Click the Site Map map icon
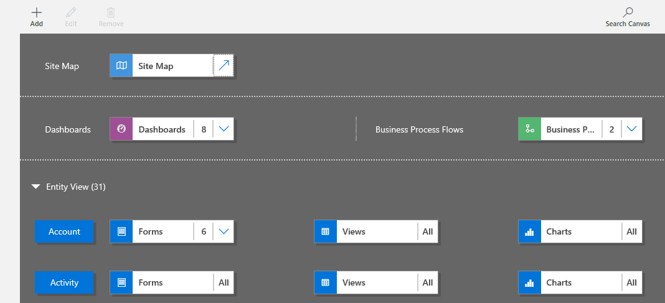Viewport: 665px width, 303px height. 121,65
